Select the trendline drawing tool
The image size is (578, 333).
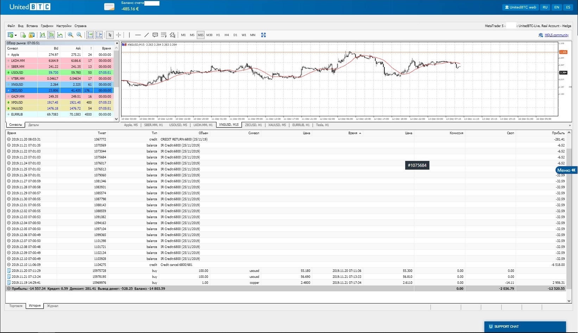[x=147, y=35]
